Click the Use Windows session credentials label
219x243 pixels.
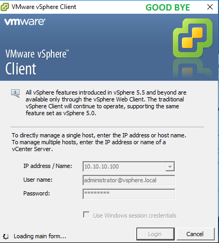(135, 216)
